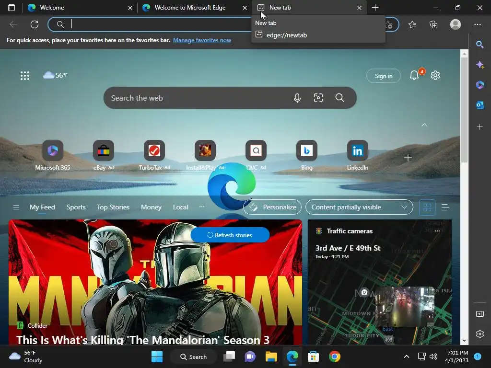Viewport: 491px width, 368px height.
Task: Open the Top Stories feed tab
Action: coord(113,207)
